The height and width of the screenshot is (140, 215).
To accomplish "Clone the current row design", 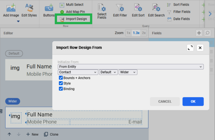I will click(51, 134).
